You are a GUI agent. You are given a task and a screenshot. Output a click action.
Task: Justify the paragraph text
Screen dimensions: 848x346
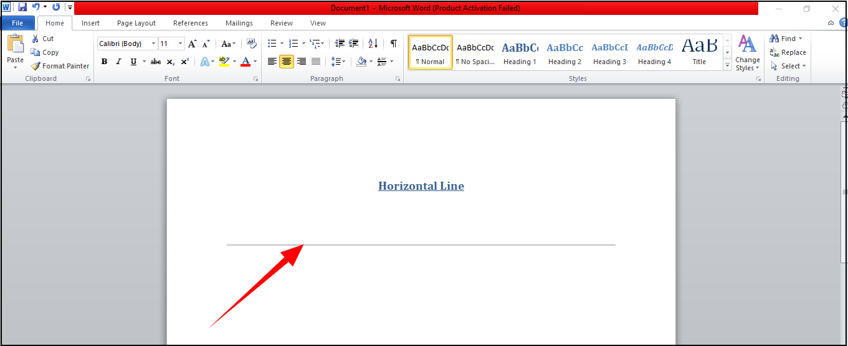316,62
